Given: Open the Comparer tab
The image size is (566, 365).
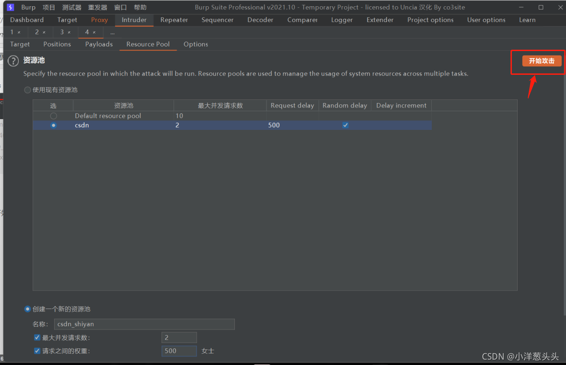Looking at the screenshot, I should (302, 20).
